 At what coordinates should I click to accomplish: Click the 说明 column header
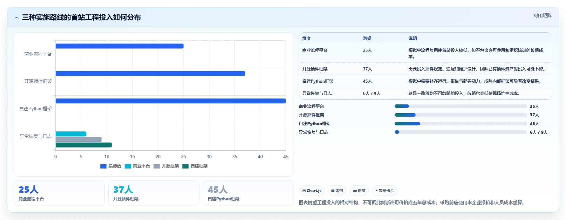pos(412,39)
